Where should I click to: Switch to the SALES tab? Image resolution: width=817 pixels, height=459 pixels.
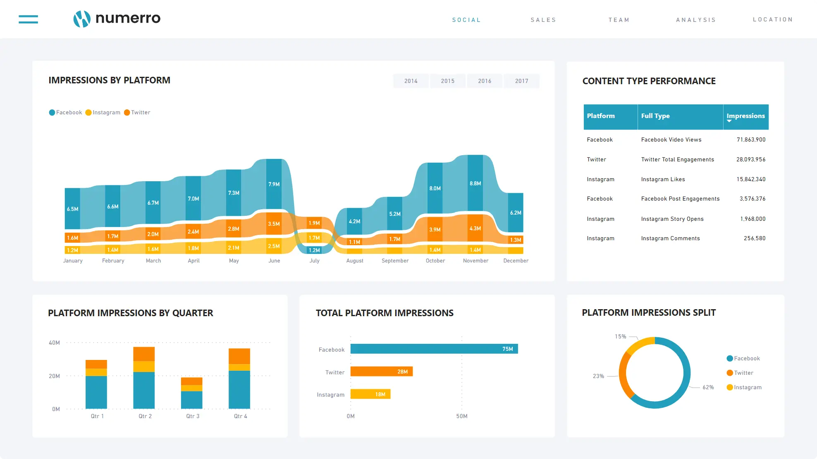(543, 20)
